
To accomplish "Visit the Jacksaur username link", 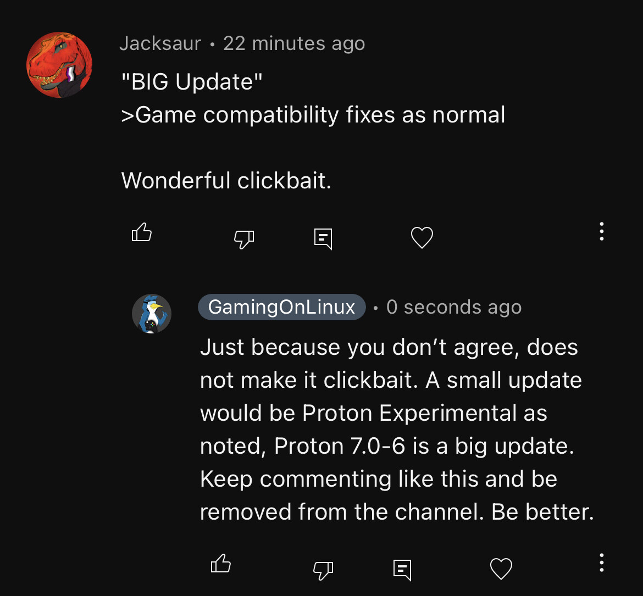I will pyautogui.click(x=160, y=43).
